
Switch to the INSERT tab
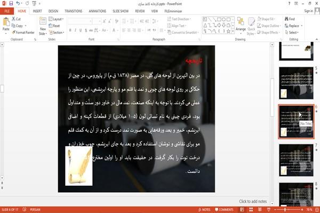(37, 11)
